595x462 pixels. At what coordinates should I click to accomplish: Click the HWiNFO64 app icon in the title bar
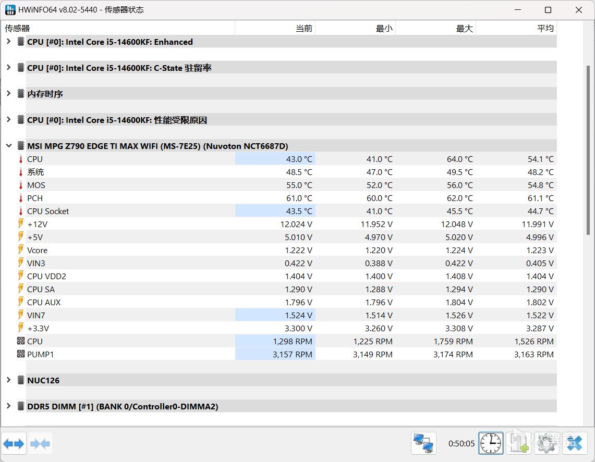10,10
